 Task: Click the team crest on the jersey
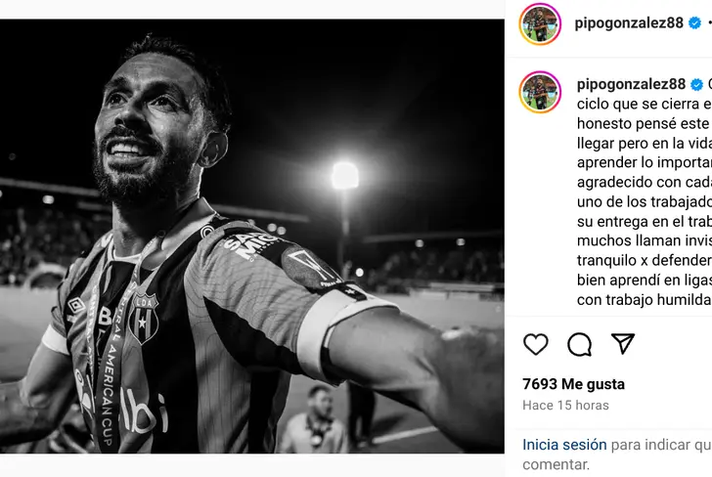(143, 316)
